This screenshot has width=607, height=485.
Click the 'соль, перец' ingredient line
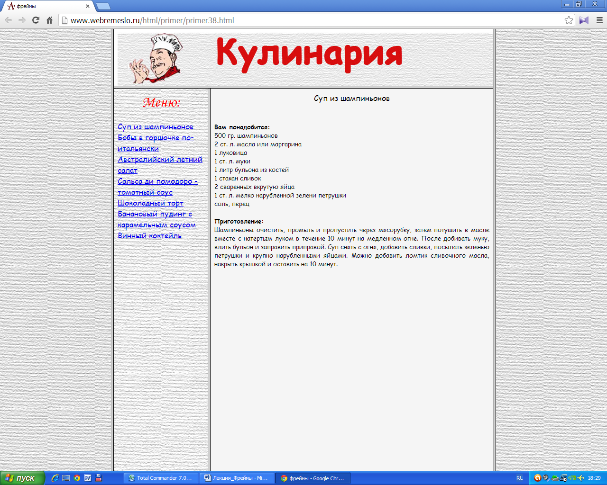click(232, 204)
